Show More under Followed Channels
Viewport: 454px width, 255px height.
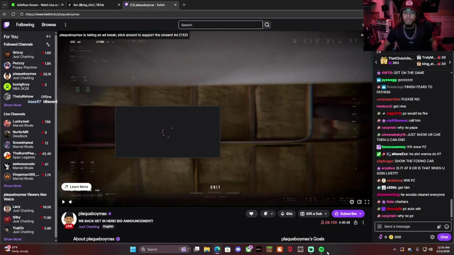coord(12,105)
